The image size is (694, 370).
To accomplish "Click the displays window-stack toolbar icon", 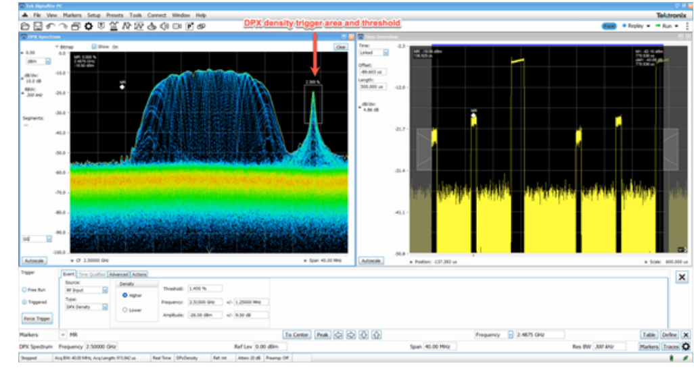I will pos(76,26).
